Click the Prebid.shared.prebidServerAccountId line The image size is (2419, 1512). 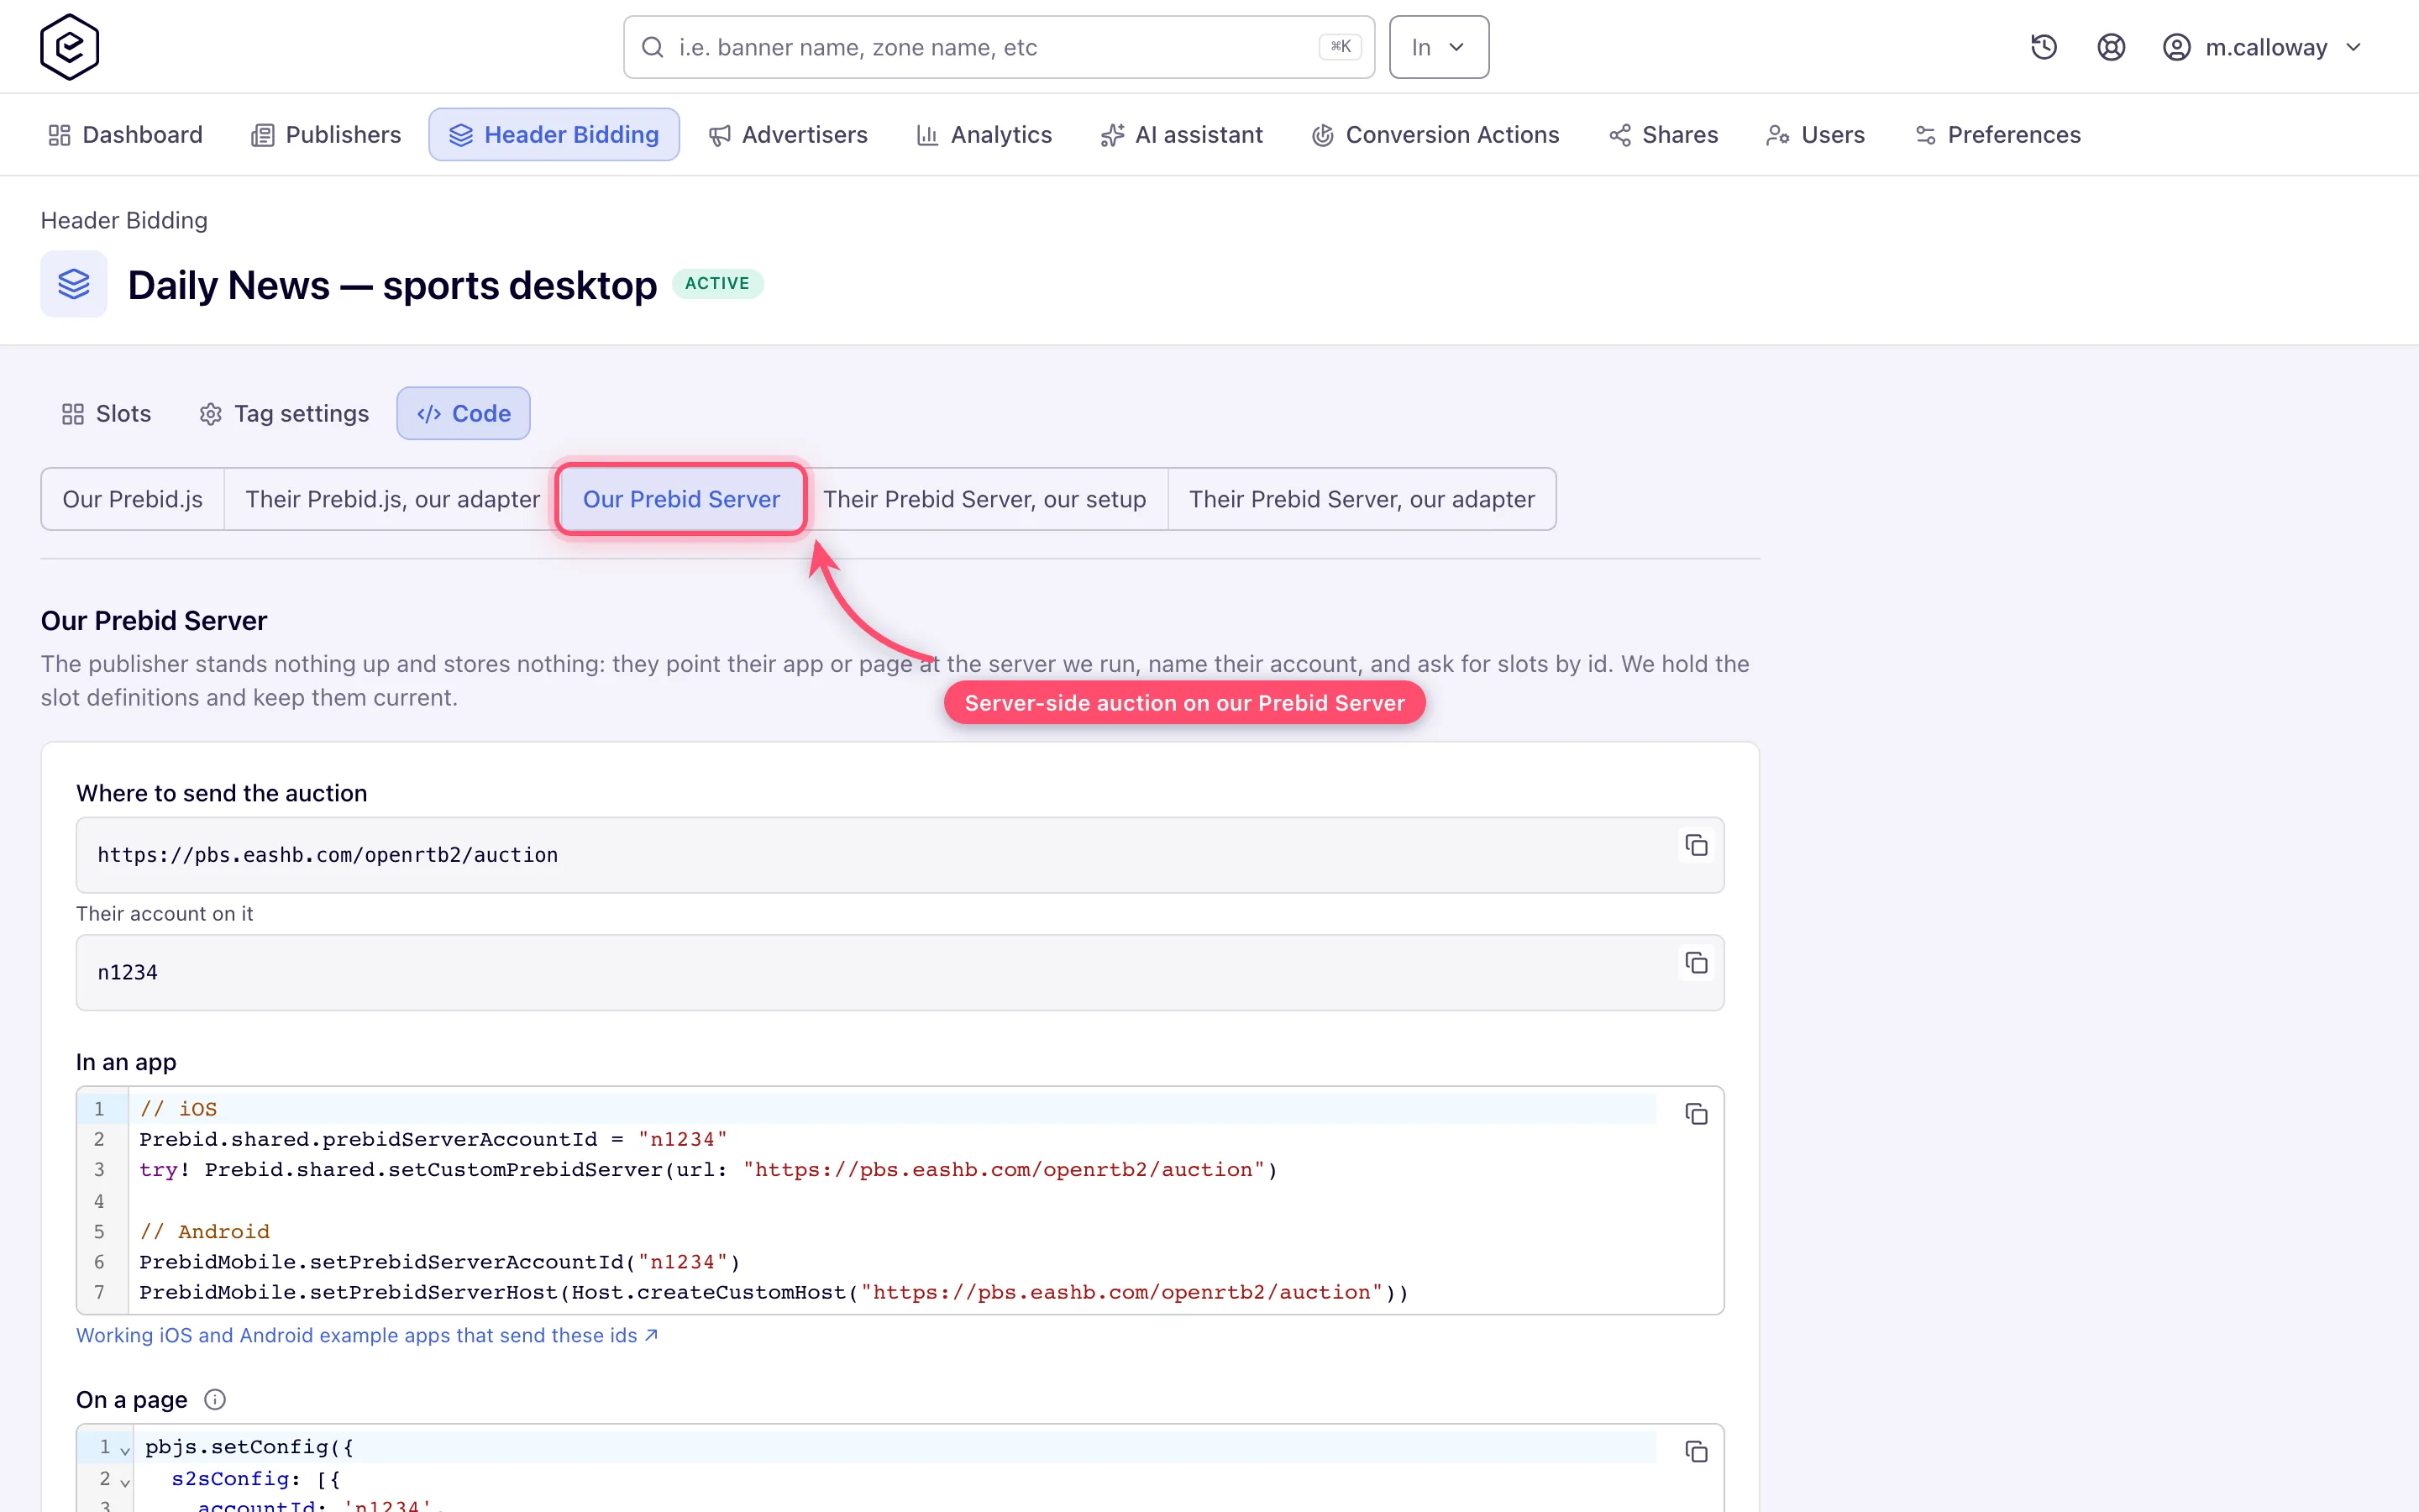(x=433, y=1139)
